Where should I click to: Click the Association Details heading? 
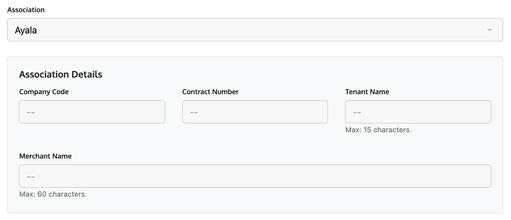click(61, 74)
